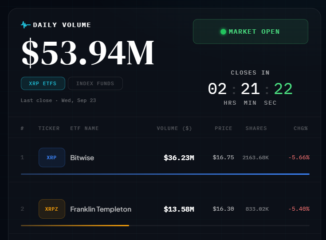The height and width of the screenshot is (240, 326).
Task: Click the 2163.68K shares value
Action: coord(255,157)
